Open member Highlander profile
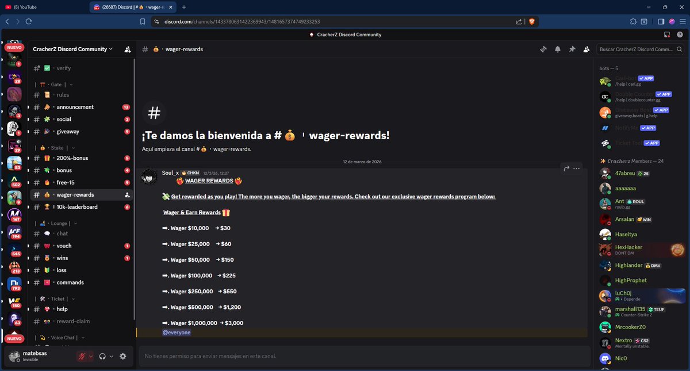The height and width of the screenshot is (371, 690). [x=641, y=265]
